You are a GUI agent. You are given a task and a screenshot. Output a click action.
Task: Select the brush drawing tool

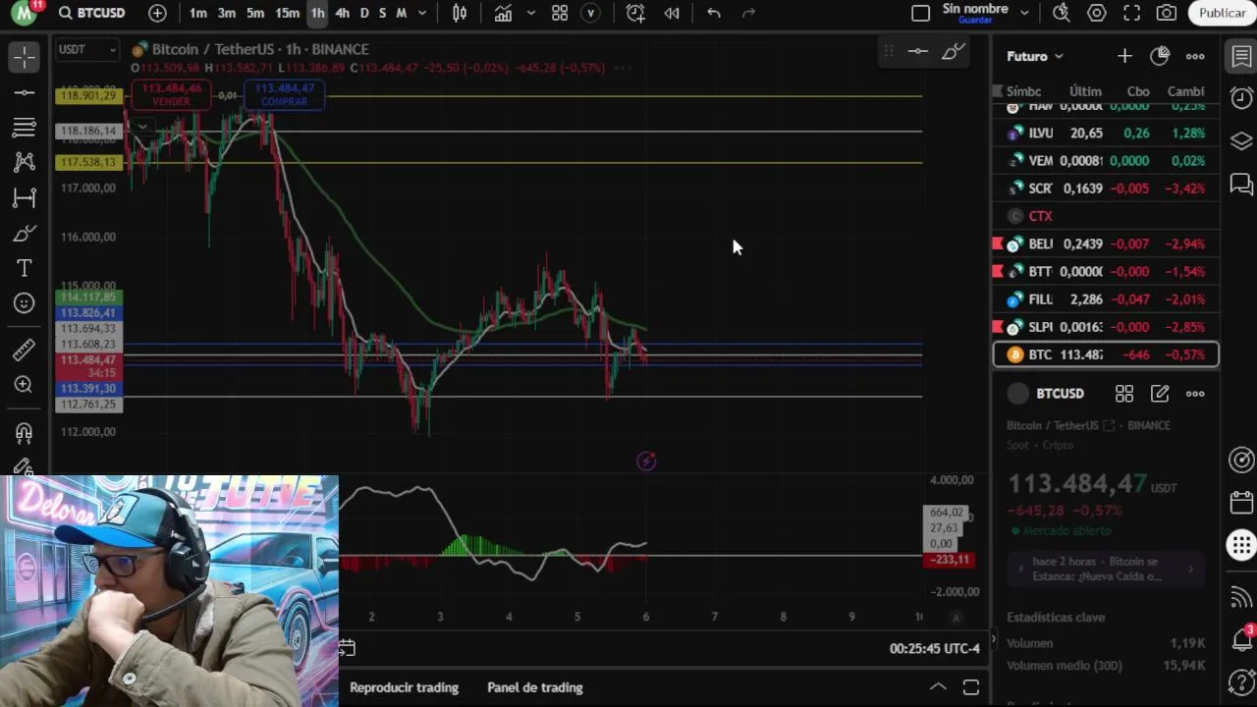[x=25, y=233]
